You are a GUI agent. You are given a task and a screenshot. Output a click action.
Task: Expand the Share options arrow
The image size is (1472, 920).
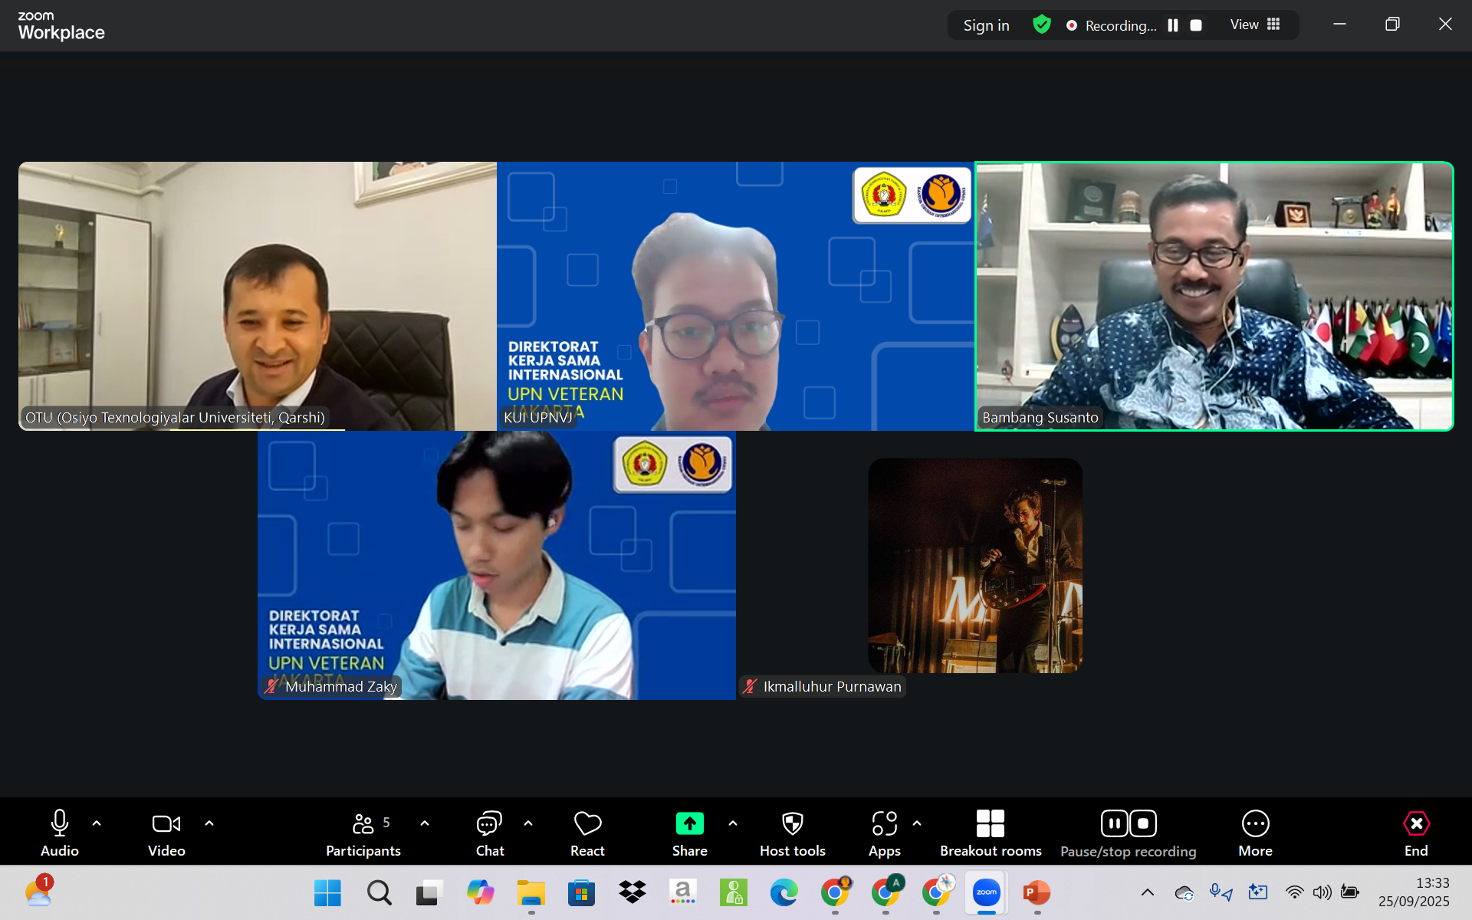coord(733,823)
